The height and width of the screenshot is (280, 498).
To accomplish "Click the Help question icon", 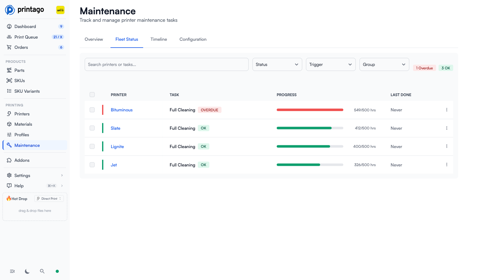I will [x=9, y=186].
